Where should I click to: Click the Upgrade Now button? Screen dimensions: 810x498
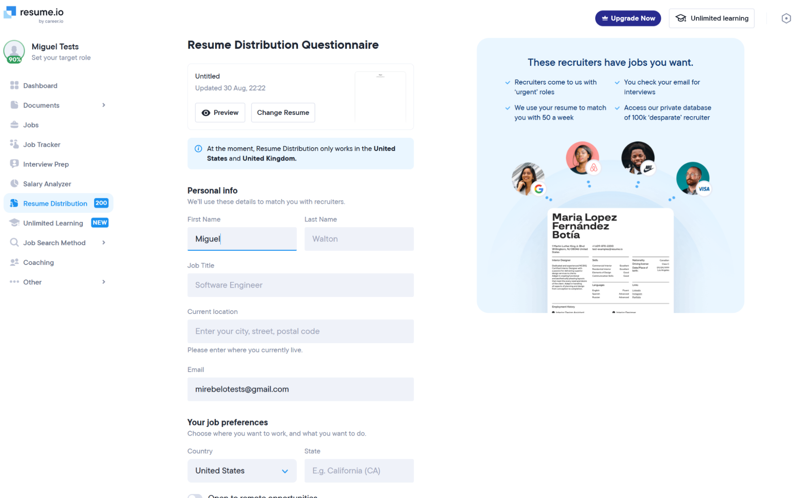pyautogui.click(x=628, y=18)
